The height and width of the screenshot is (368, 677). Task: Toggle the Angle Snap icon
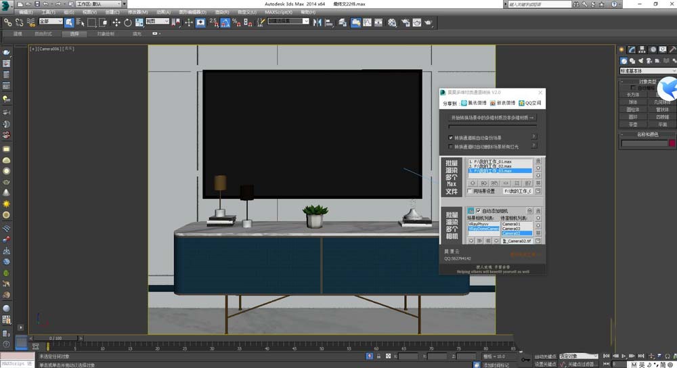point(224,22)
